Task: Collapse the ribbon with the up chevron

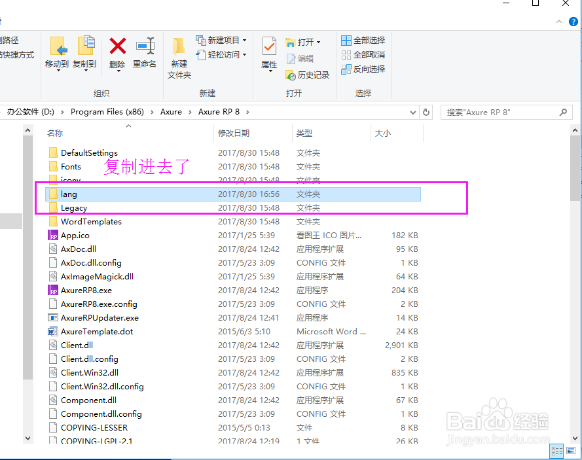Action: pos(559,22)
